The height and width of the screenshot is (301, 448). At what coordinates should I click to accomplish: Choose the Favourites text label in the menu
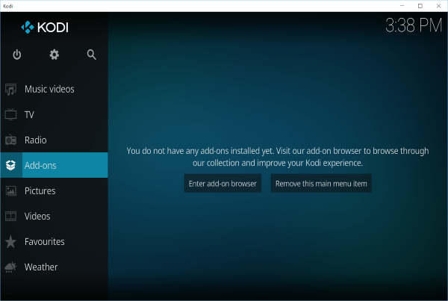[x=45, y=242]
